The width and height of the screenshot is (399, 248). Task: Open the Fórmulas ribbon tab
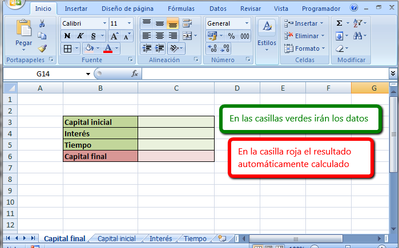pyautogui.click(x=181, y=9)
